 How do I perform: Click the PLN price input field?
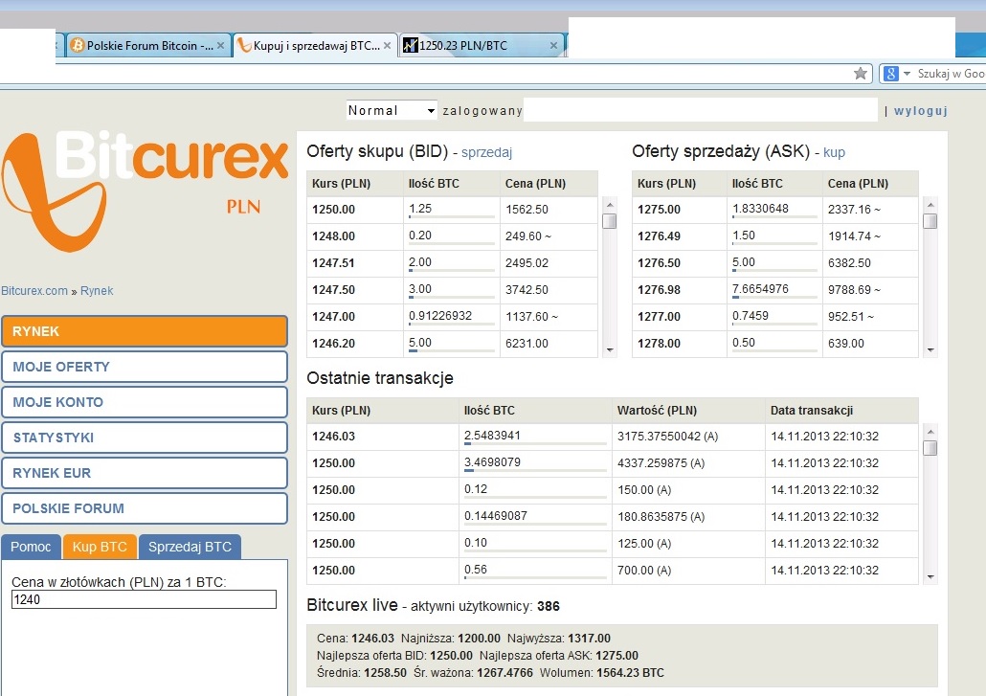(x=144, y=599)
